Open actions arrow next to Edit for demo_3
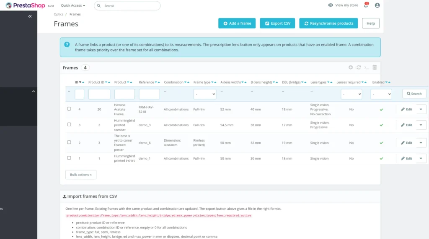The height and width of the screenshot is (239, 429). click(421, 125)
